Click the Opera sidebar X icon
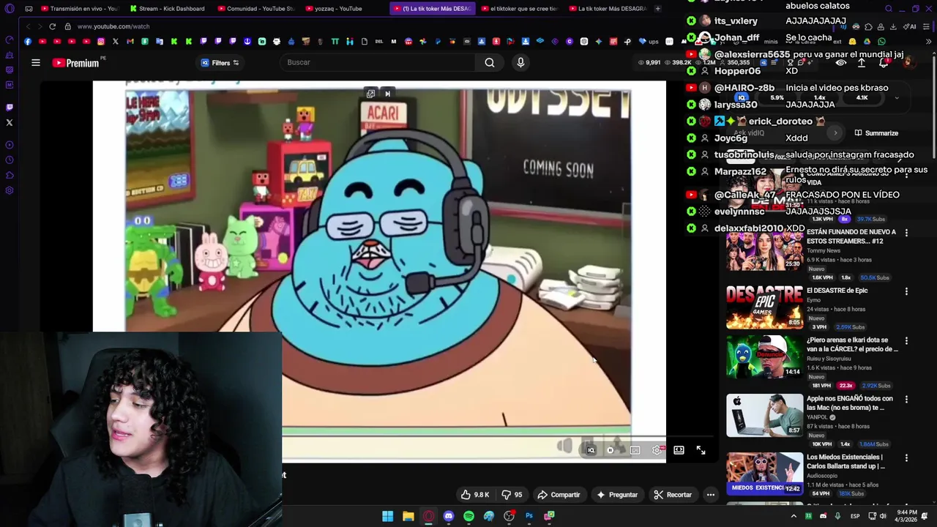 pyautogui.click(x=10, y=122)
